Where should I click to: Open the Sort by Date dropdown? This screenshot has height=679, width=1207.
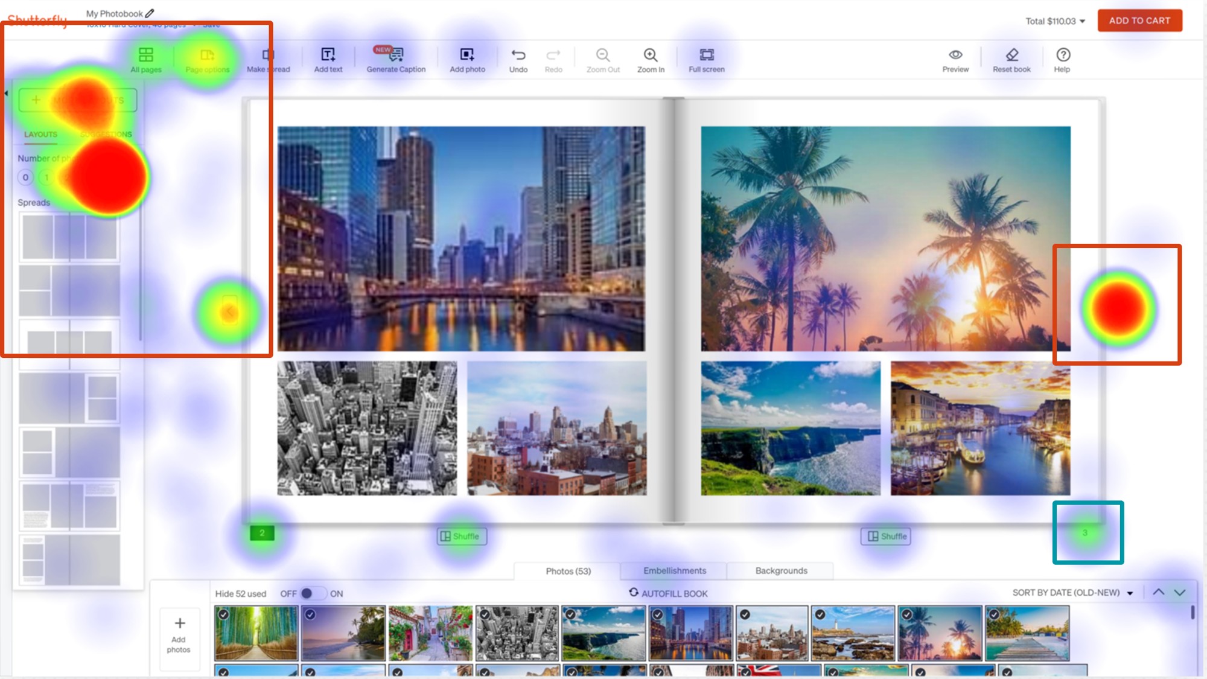click(1072, 593)
